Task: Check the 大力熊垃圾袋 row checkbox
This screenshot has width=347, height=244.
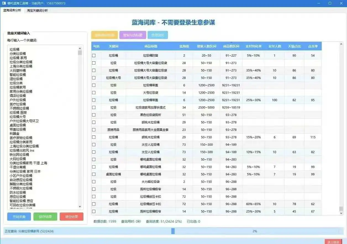Action: [x=94, y=182]
